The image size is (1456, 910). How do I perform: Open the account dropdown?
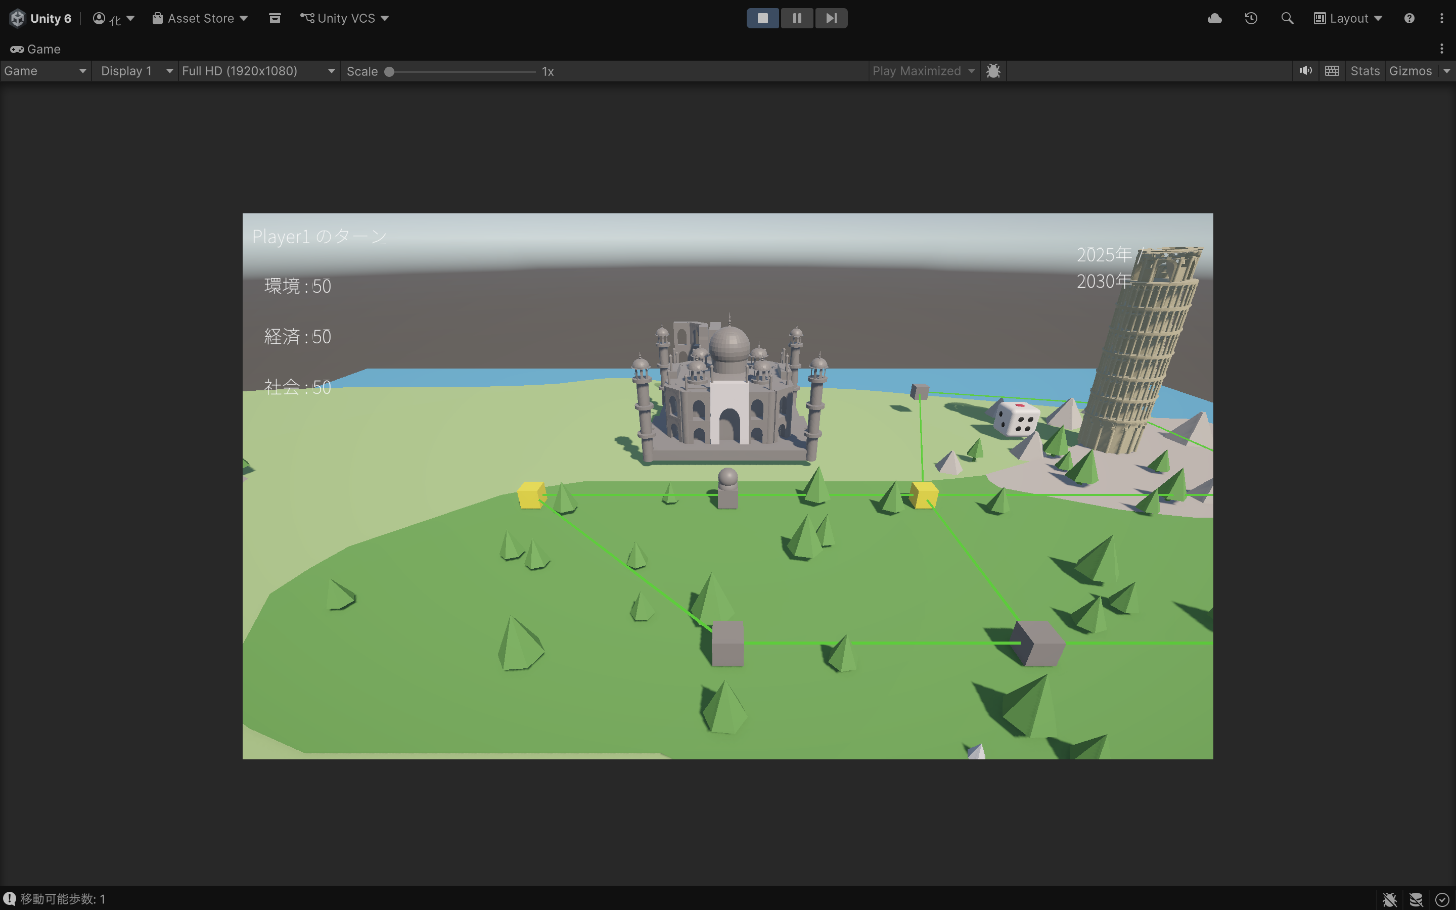[113, 18]
